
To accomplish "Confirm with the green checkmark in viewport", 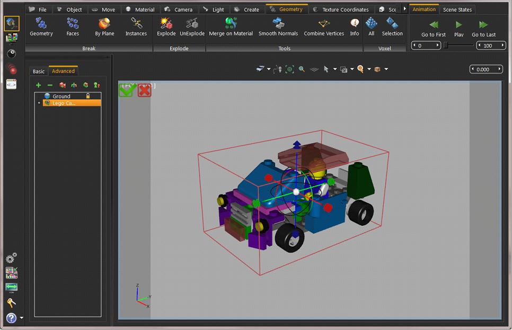I will [126, 90].
